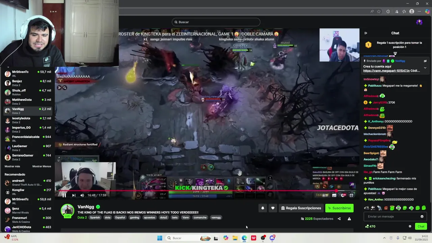Skip to next with player button

74,195
